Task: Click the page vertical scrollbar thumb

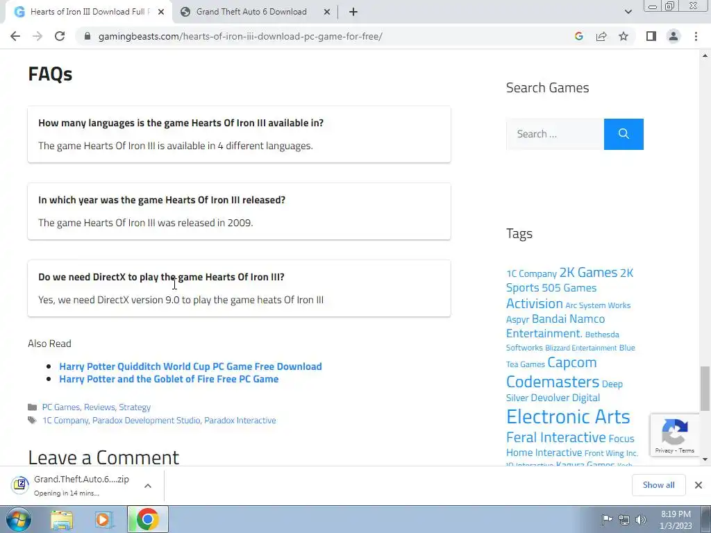Action: (705, 389)
